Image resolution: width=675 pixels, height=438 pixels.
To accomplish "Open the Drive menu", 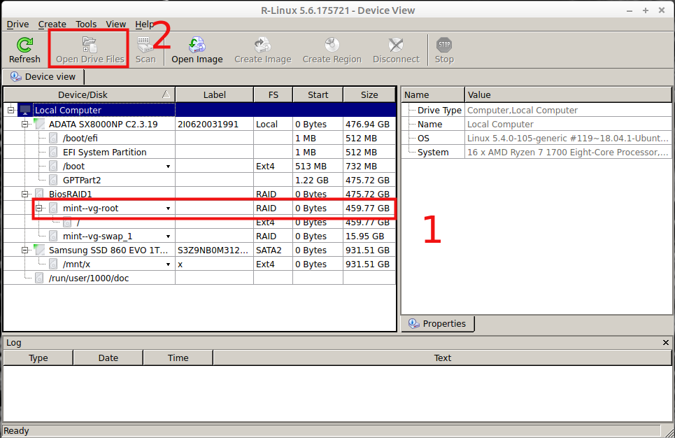I will coord(17,24).
